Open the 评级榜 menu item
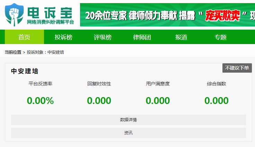 103,37
